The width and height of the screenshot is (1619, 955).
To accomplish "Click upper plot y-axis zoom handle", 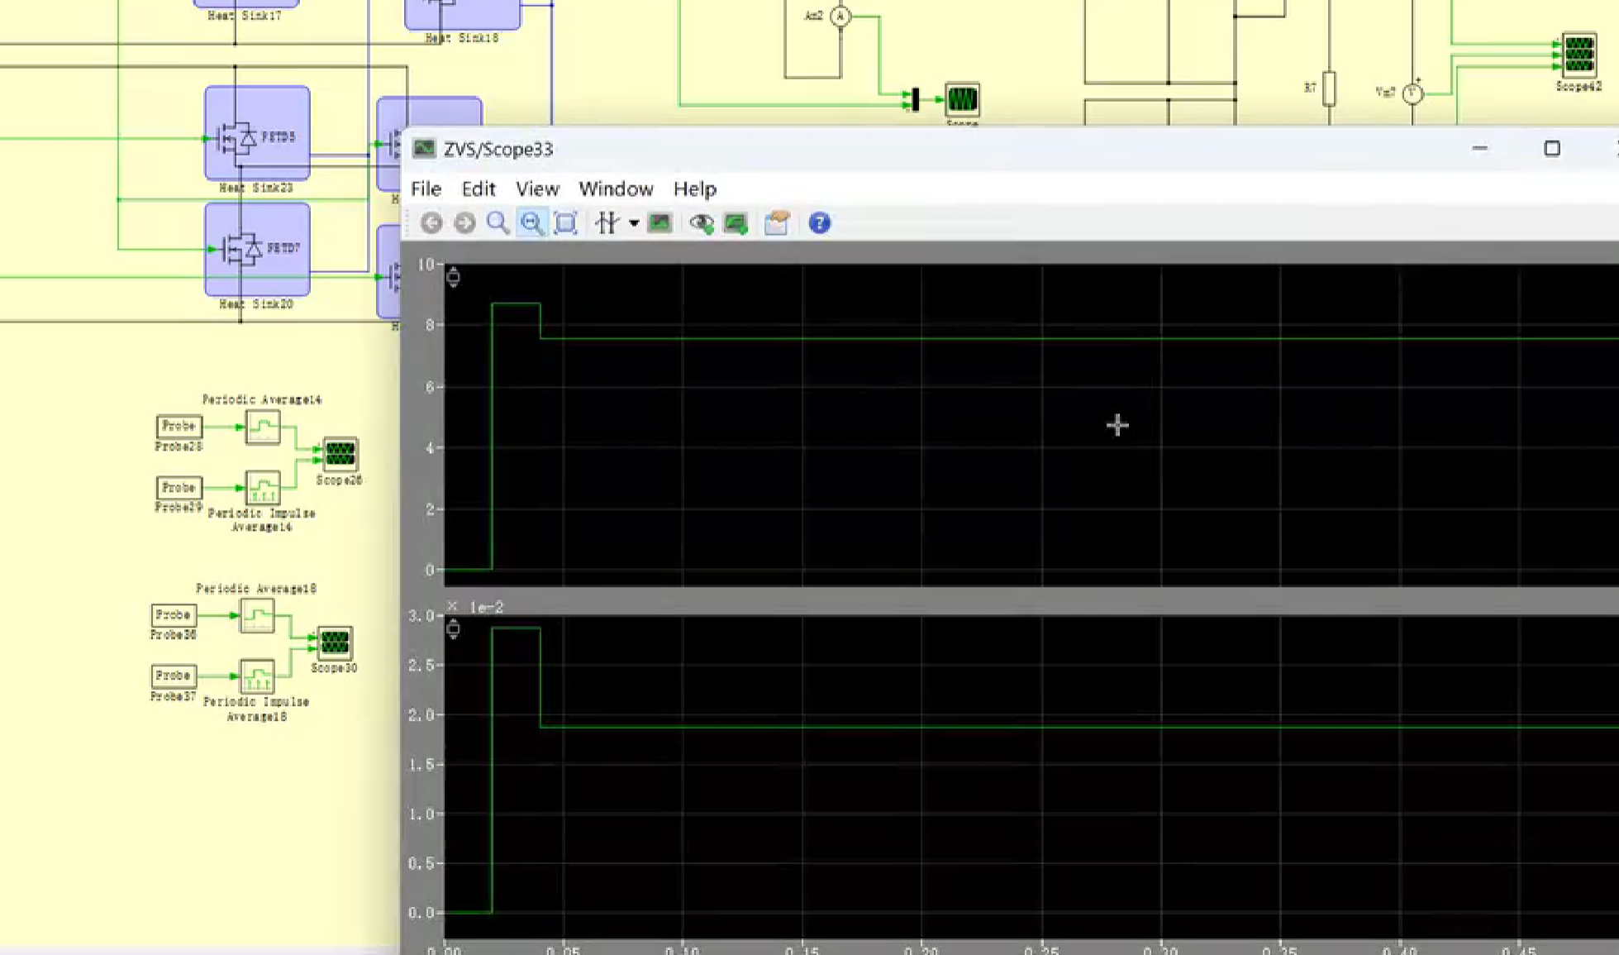I will [x=453, y=277].
